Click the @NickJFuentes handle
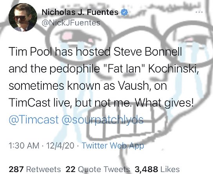 [x=71, y=23]
